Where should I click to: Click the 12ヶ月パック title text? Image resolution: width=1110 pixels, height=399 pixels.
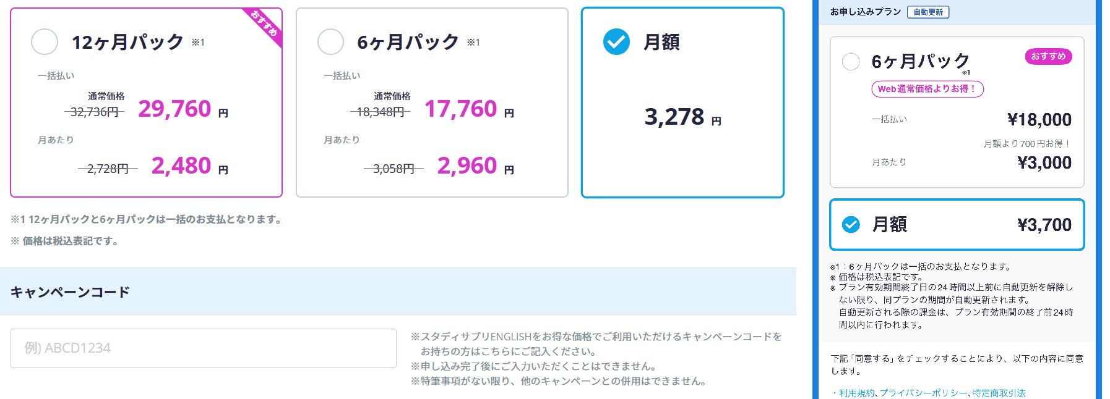click(x=127, y=42)
